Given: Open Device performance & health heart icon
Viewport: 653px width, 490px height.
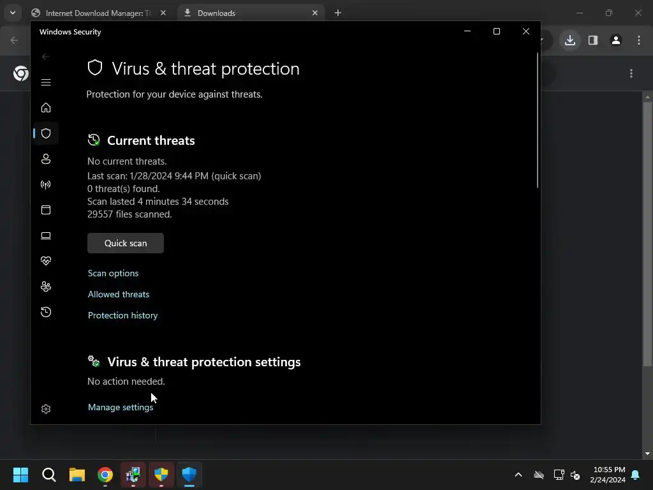Looking at the screenshot, I should coord(46,261).
